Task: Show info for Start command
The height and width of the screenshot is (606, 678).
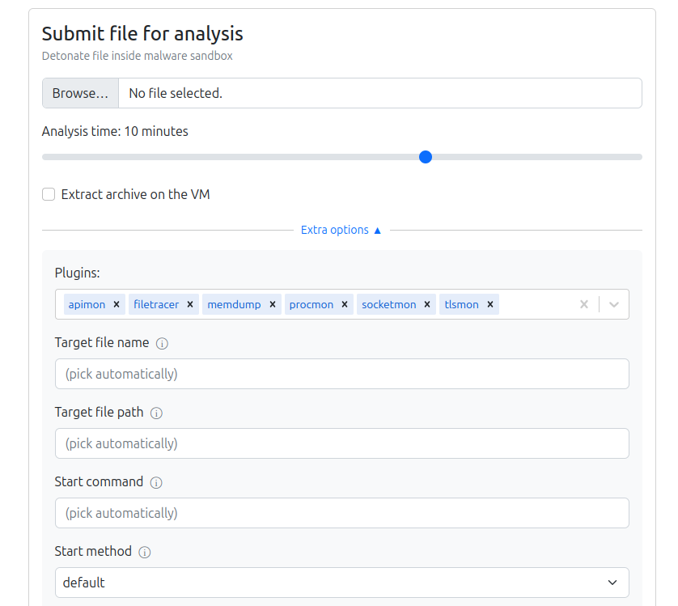Action: tap(156, 483)
